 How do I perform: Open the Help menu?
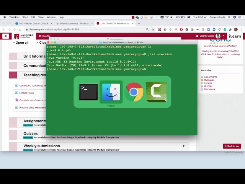61,17
